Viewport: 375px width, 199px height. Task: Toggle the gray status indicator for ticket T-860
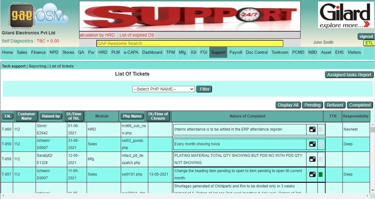point(320,129)
